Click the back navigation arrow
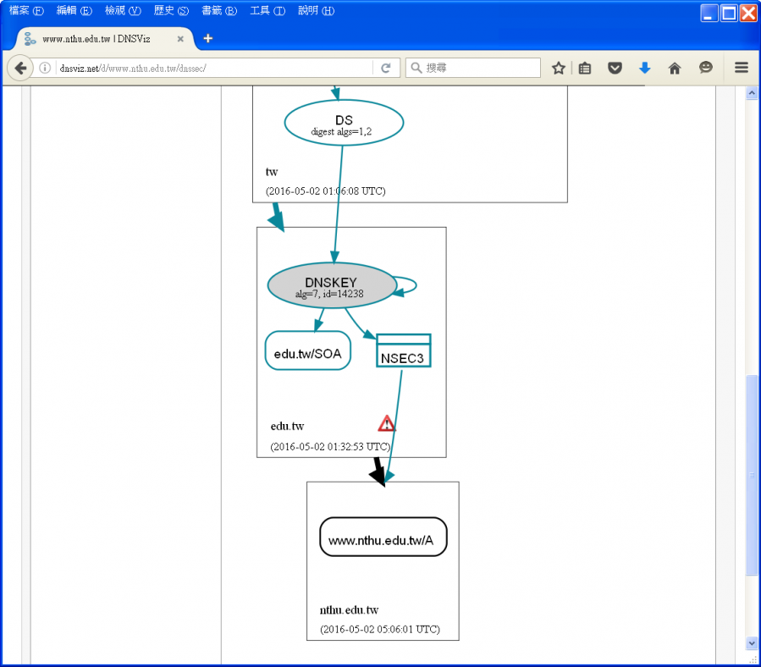 20,69
